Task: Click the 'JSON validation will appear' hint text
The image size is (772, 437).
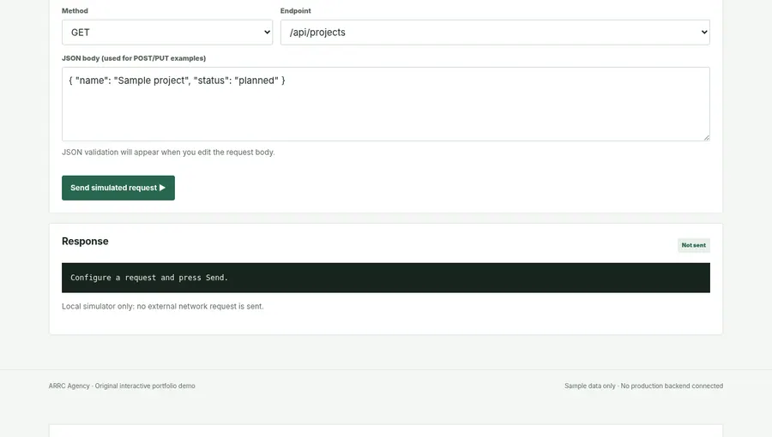Action: point(168,153)
